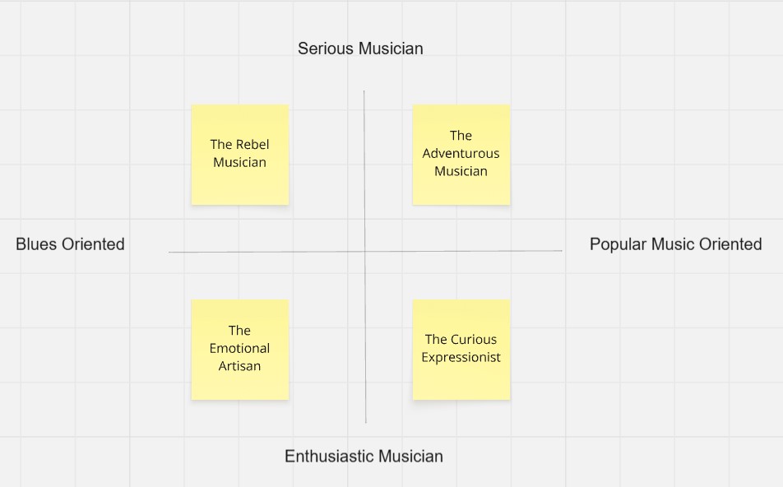Pick 'The Curious Expressionist' sticky note

coord(461,350)
